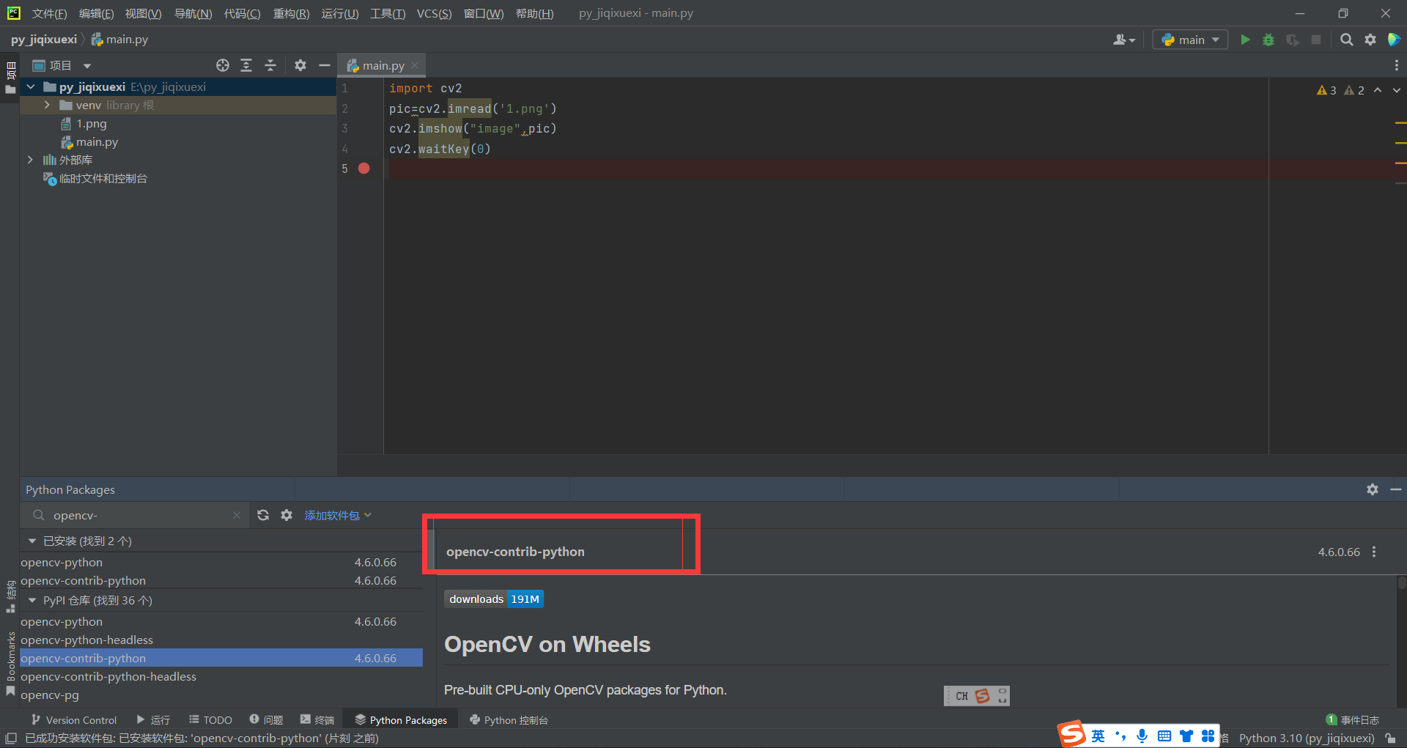Start debugging with the bug icon
1407x748 pixels.
[x=1268, y=40]
